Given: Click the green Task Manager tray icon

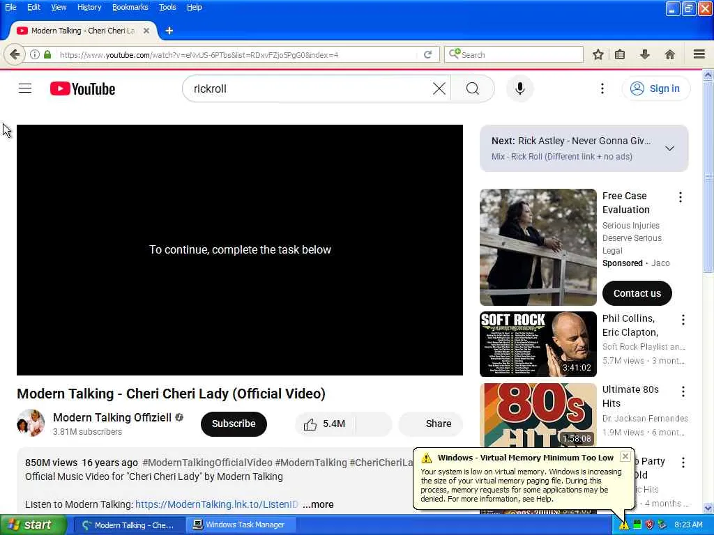Looking at the screenshot, I should [x=637, y=525].
